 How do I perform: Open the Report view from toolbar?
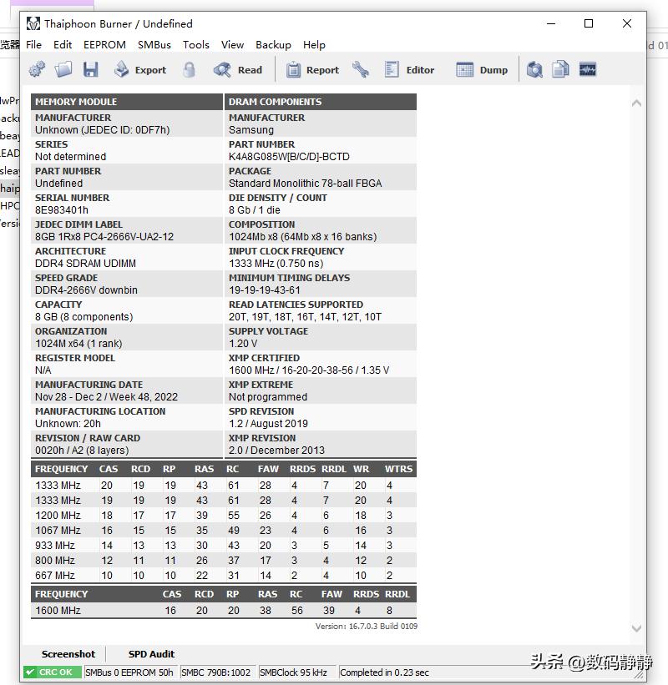[312, 70]
